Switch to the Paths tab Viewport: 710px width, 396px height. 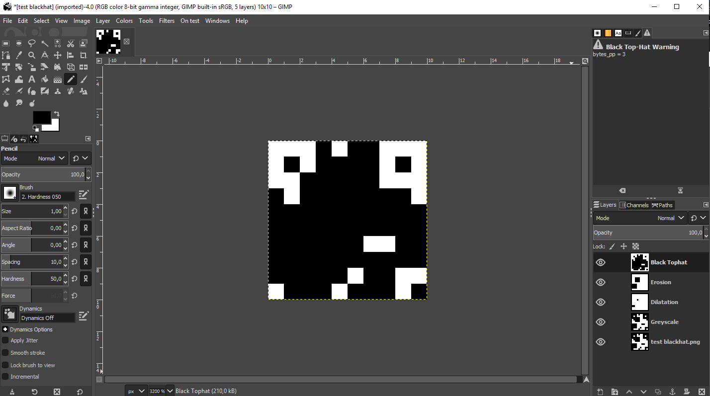[662, 205]
